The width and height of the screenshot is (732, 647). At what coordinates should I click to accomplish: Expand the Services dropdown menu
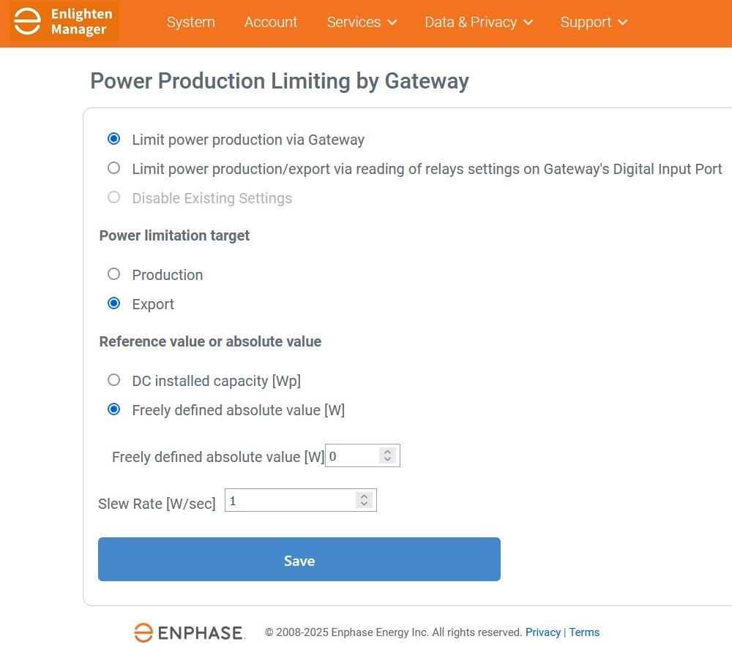(x=362, y=22)
